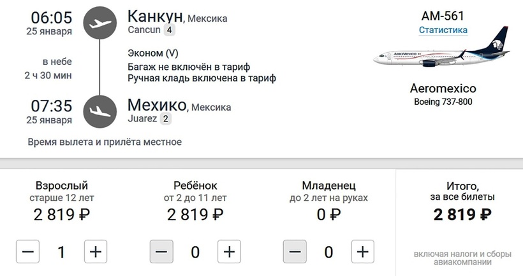Add a child passenger with plus

coord(229,252)
